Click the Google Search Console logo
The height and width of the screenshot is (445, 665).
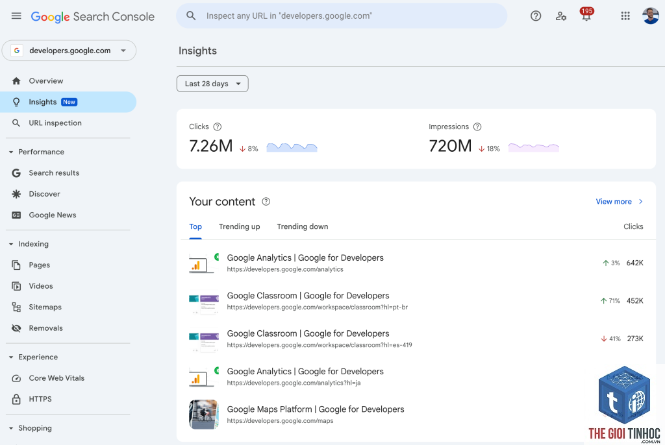point(92,16)
